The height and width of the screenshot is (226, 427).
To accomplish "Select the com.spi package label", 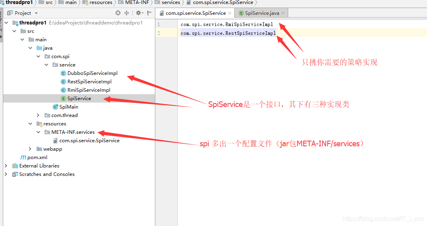I will 60,56.
